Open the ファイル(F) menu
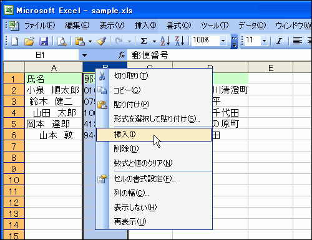Viewport: 312px width, 240px height. coord(40,26)
